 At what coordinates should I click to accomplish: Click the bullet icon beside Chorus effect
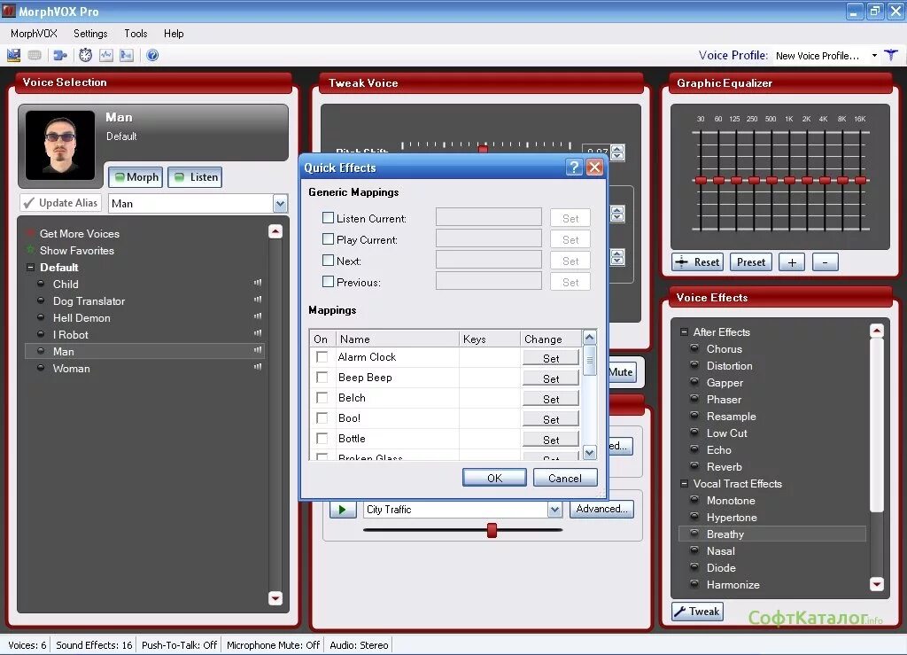[x=694, y=348]
